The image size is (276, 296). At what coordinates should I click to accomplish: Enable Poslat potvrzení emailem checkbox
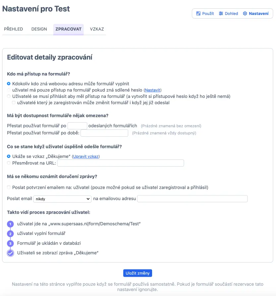pyautogui.click(x=9, y=187)
